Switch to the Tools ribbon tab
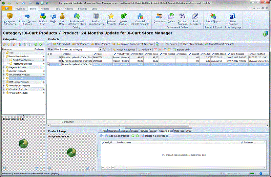This screenshot has height=177, width=271. click(x=57, y=9)
